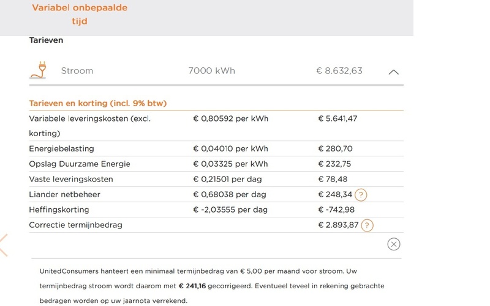
Task: Open the Liander netbeheer help question mark
Action: (361, 195)
